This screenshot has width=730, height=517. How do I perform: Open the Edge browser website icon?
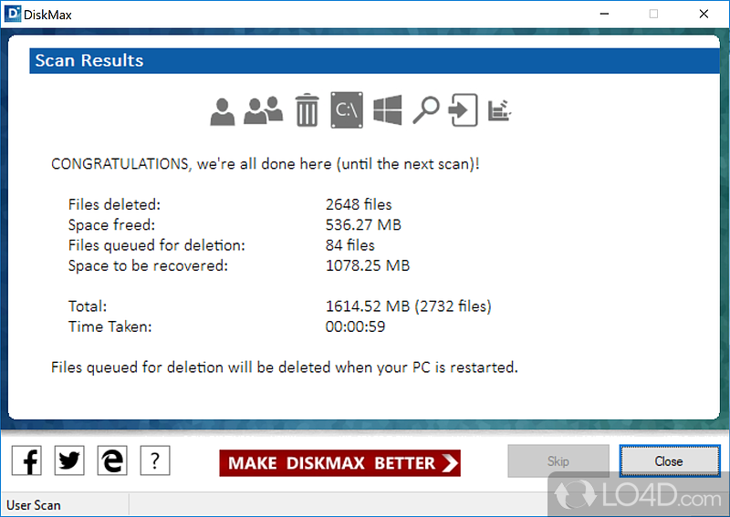click(x=112, y=460)
